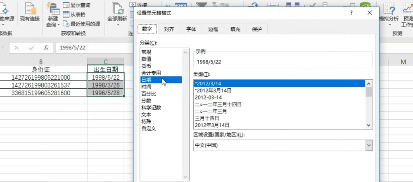Switch to the 对齐 tab
The image size is (413, 182).
(x=169, y=29)
